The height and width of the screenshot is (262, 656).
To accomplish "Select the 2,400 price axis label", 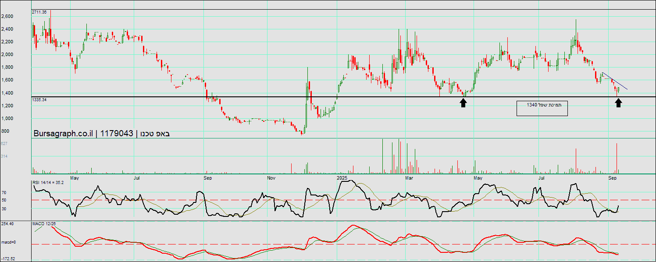I will point(7,29).
